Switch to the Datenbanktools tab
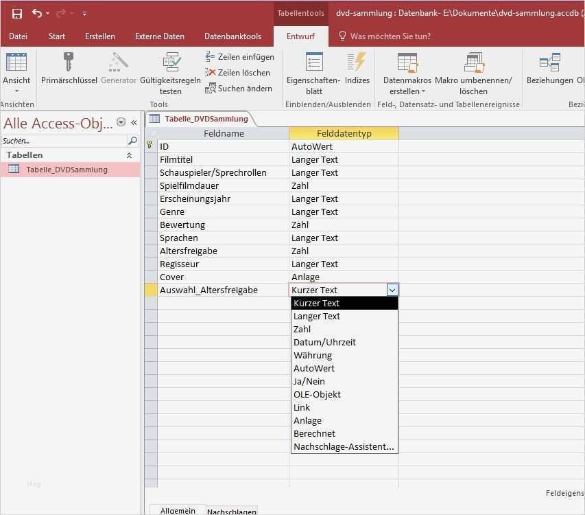Viewport: 585px width, 515px height. 232,36
